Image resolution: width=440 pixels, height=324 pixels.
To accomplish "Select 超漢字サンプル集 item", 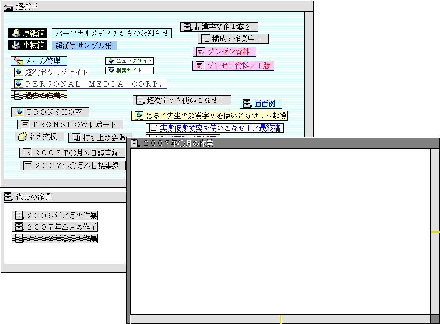I will 84,45.
